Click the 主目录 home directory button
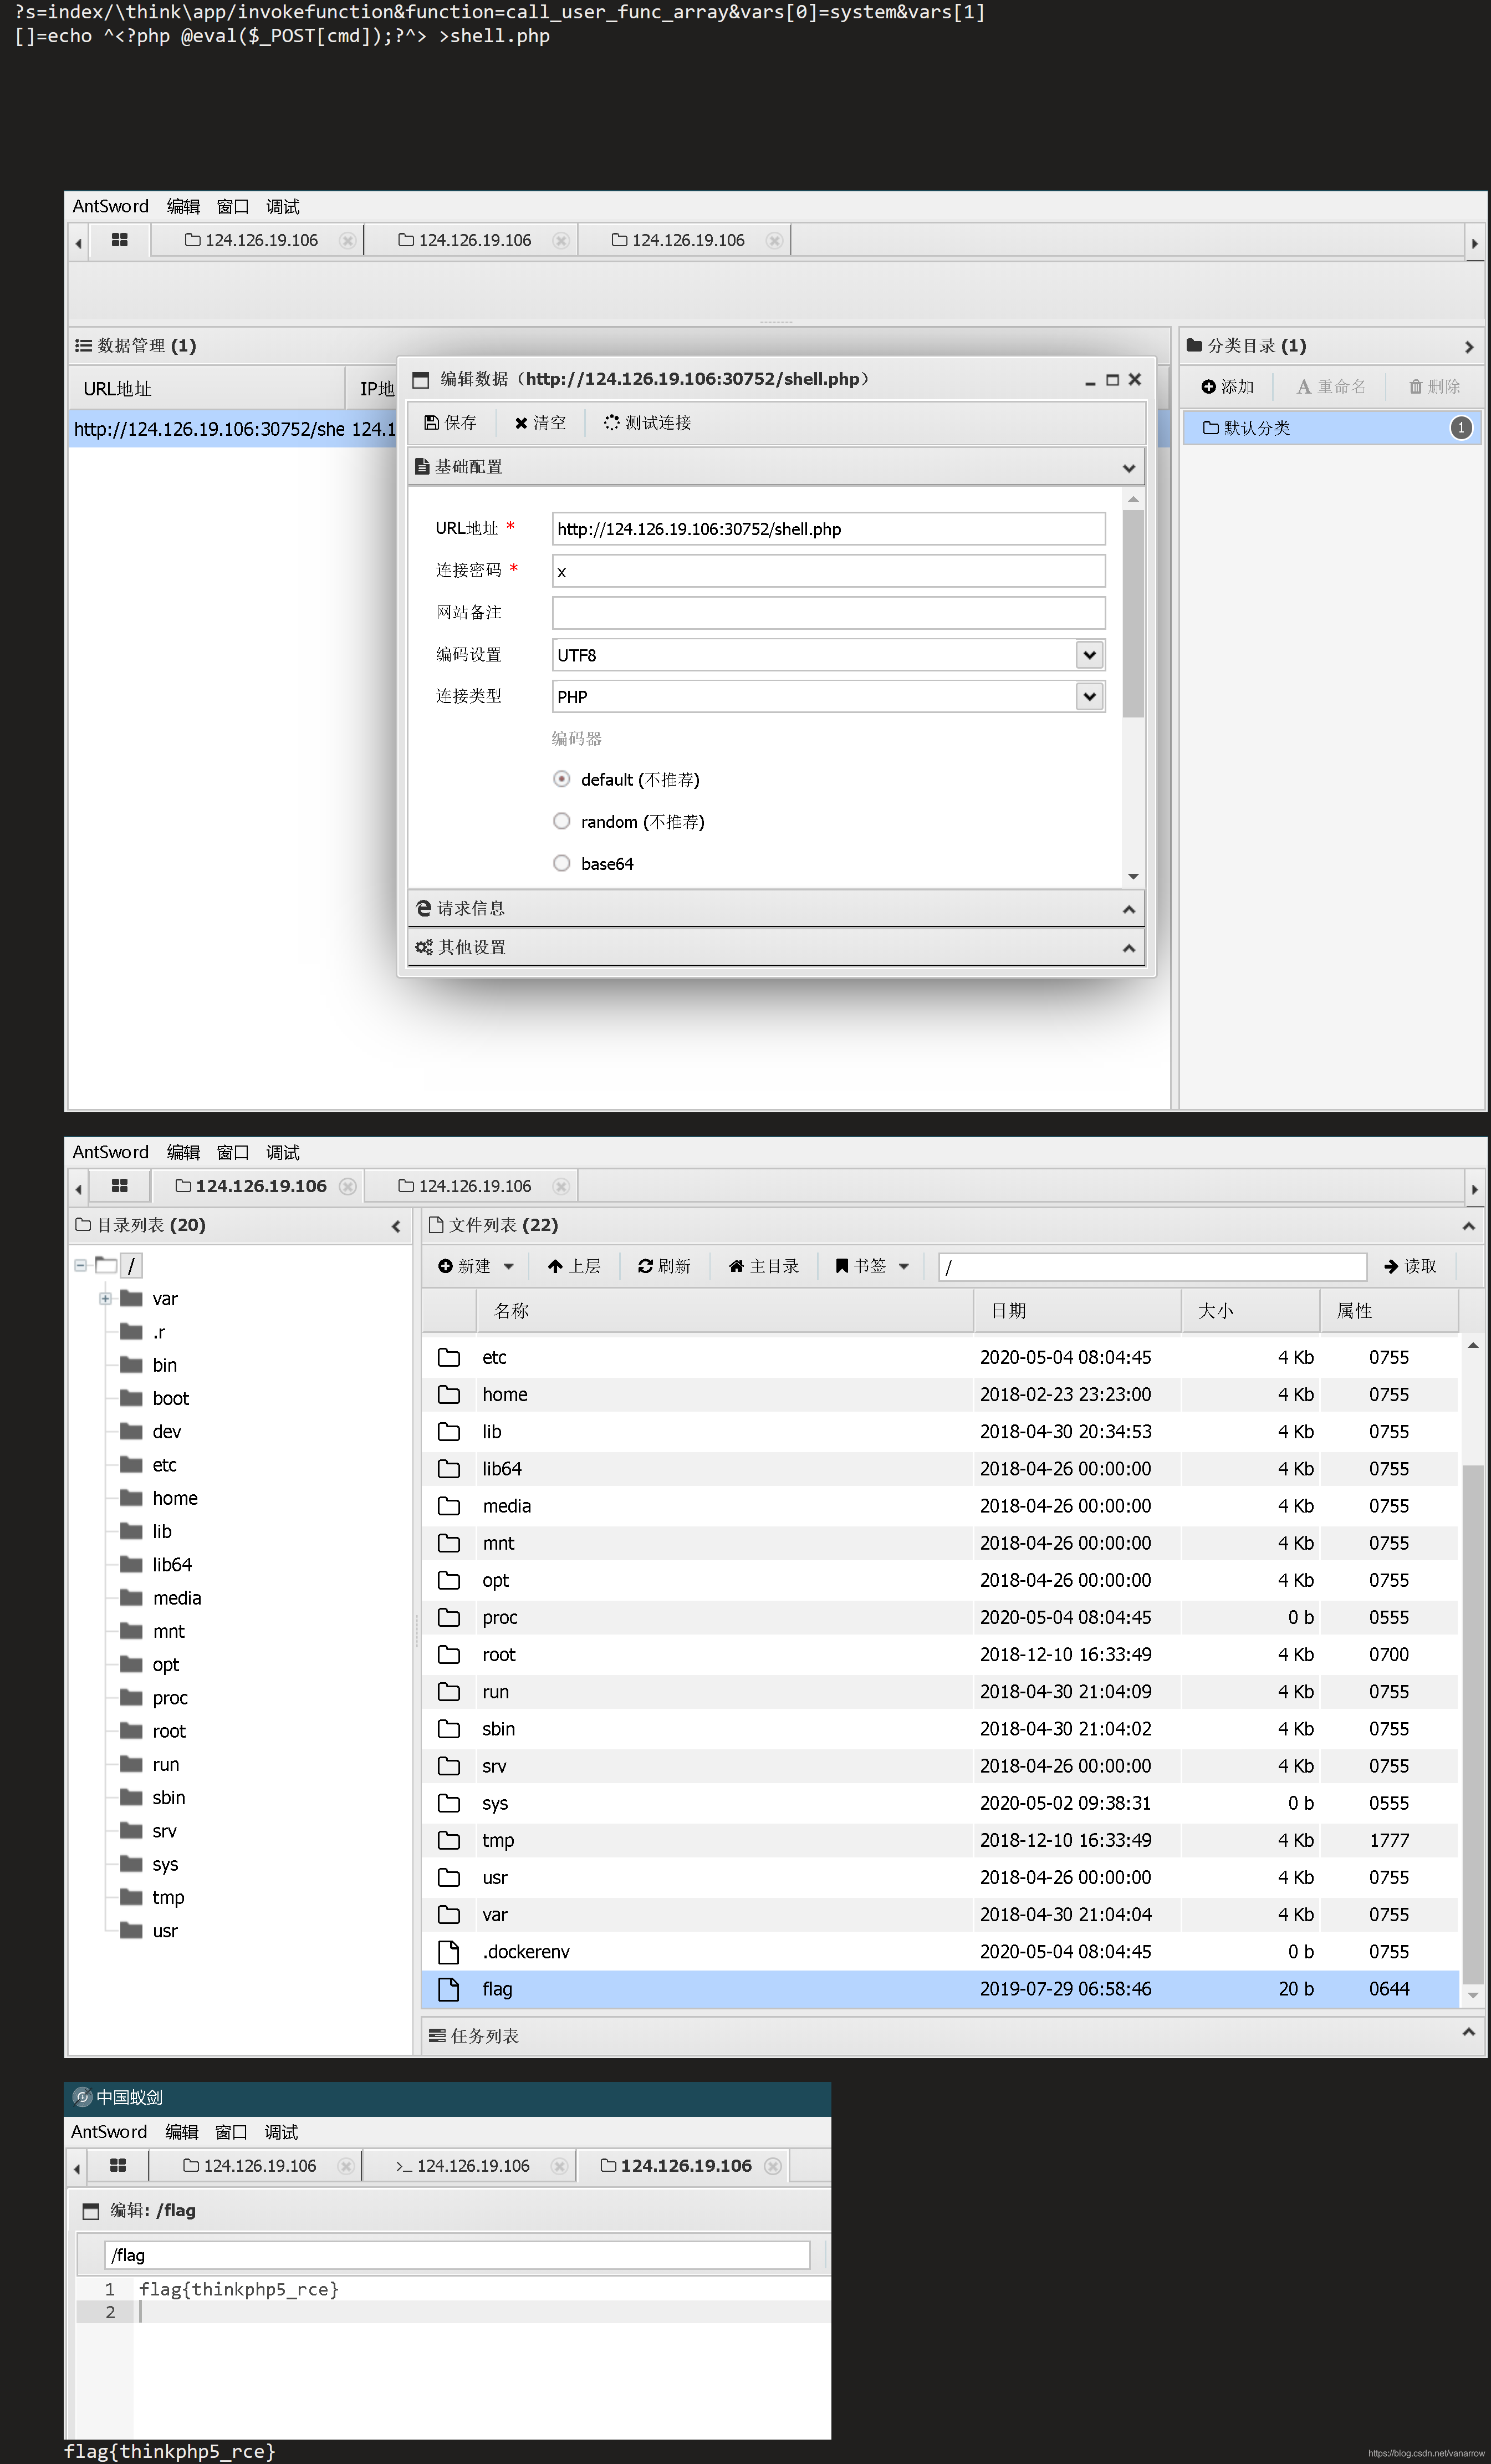 pyautogui.click(x=764, y=1266)
